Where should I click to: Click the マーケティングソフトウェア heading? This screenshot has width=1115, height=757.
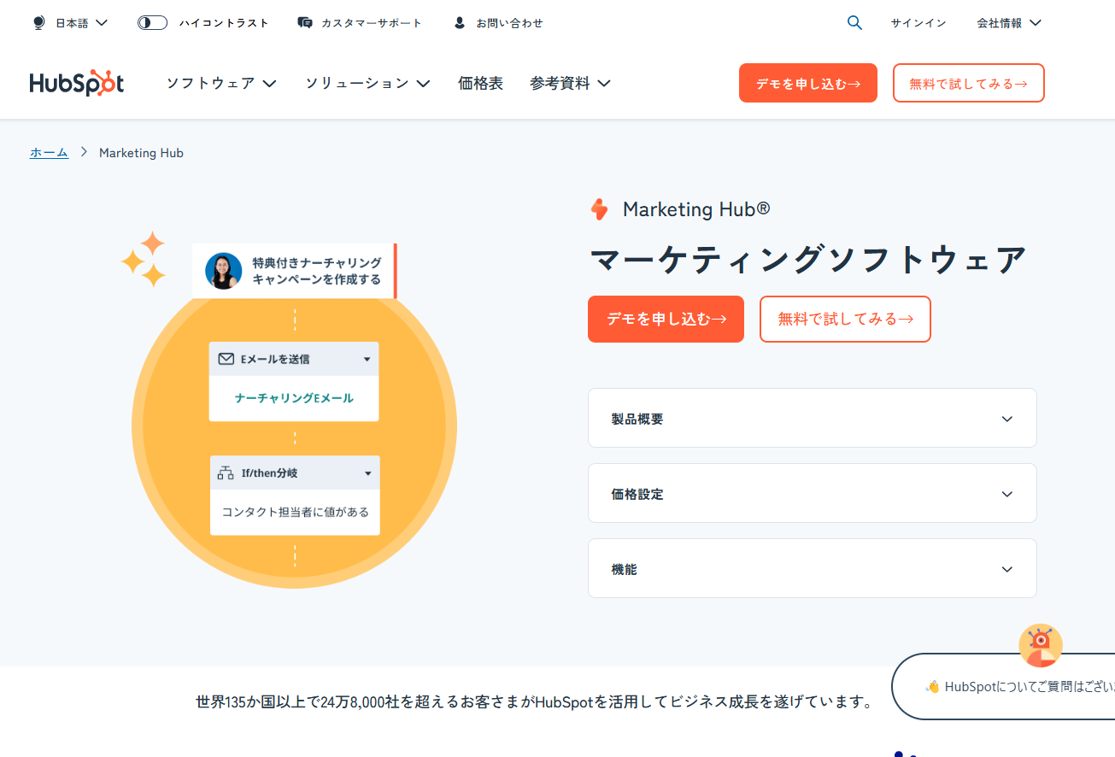808,260
